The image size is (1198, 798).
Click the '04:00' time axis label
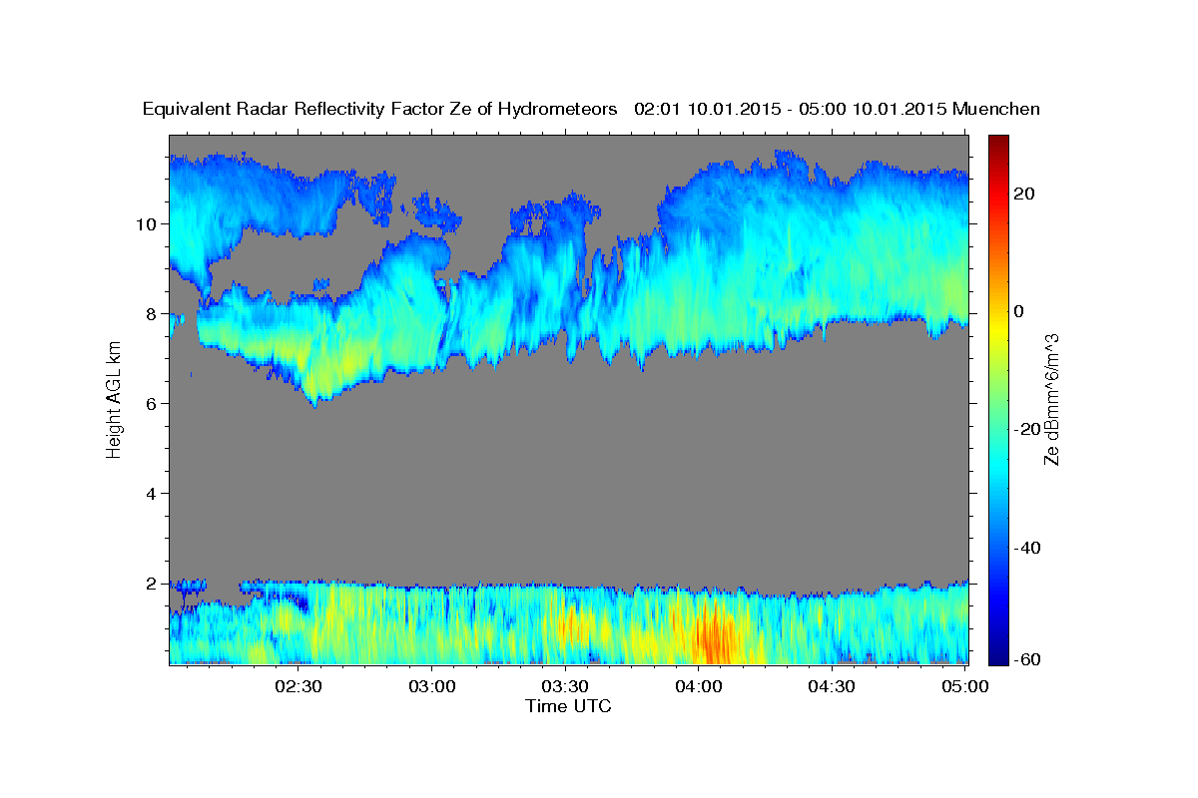(x=699, y=686)
